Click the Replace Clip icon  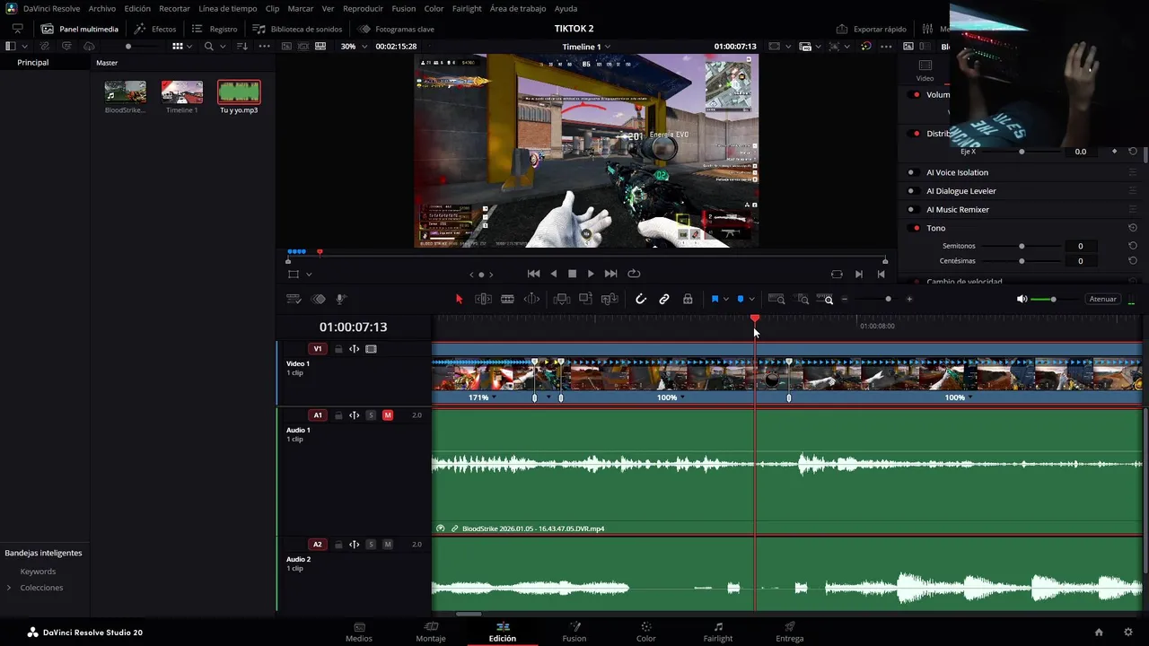(x=610, y=299)
